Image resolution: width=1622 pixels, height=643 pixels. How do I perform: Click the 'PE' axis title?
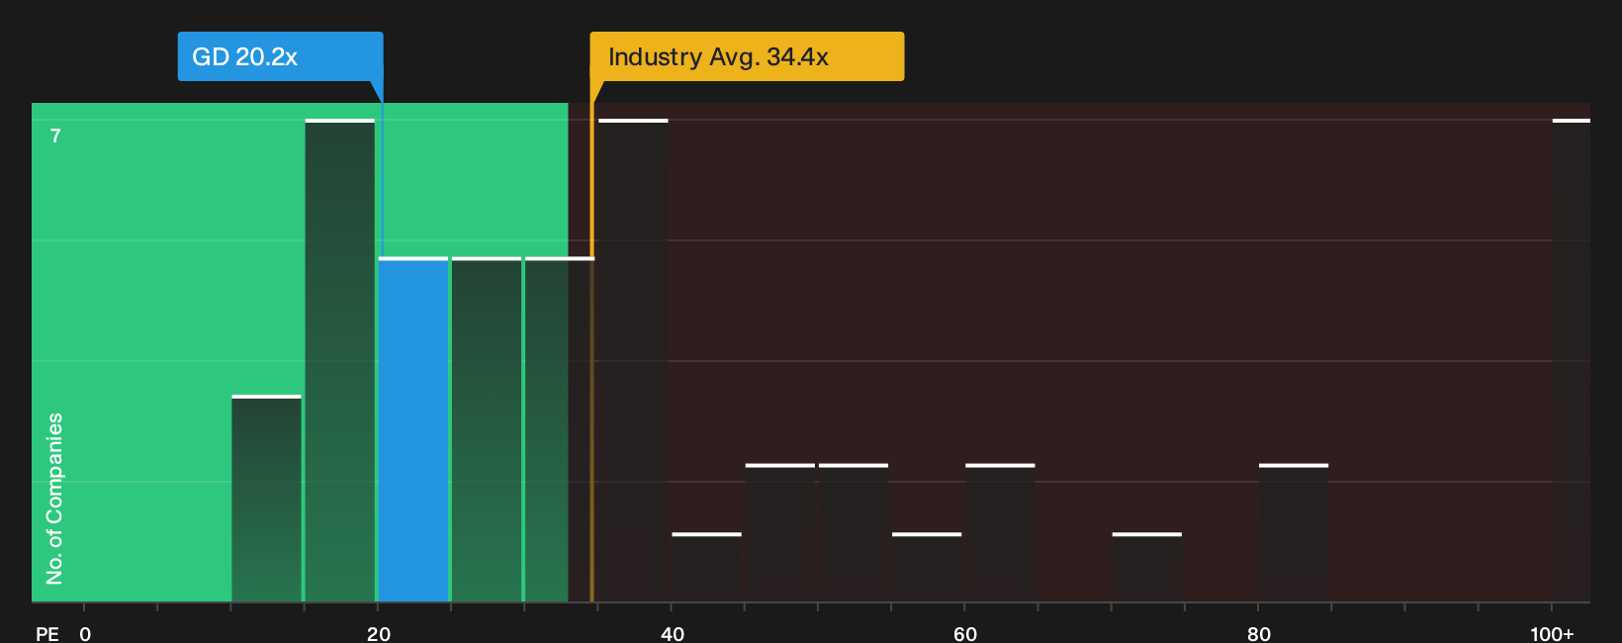click(x=47, y=633)
